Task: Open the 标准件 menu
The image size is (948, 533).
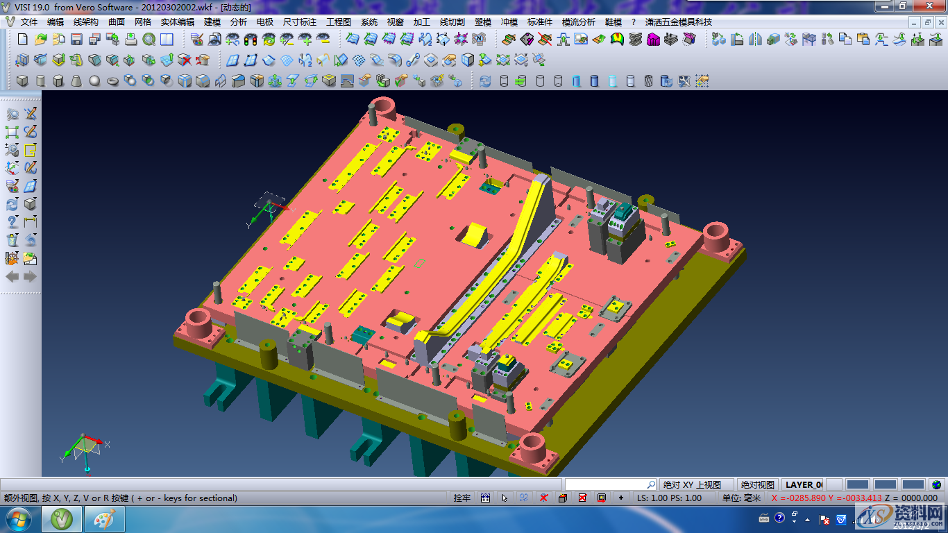Action: (x=540, y=22)
